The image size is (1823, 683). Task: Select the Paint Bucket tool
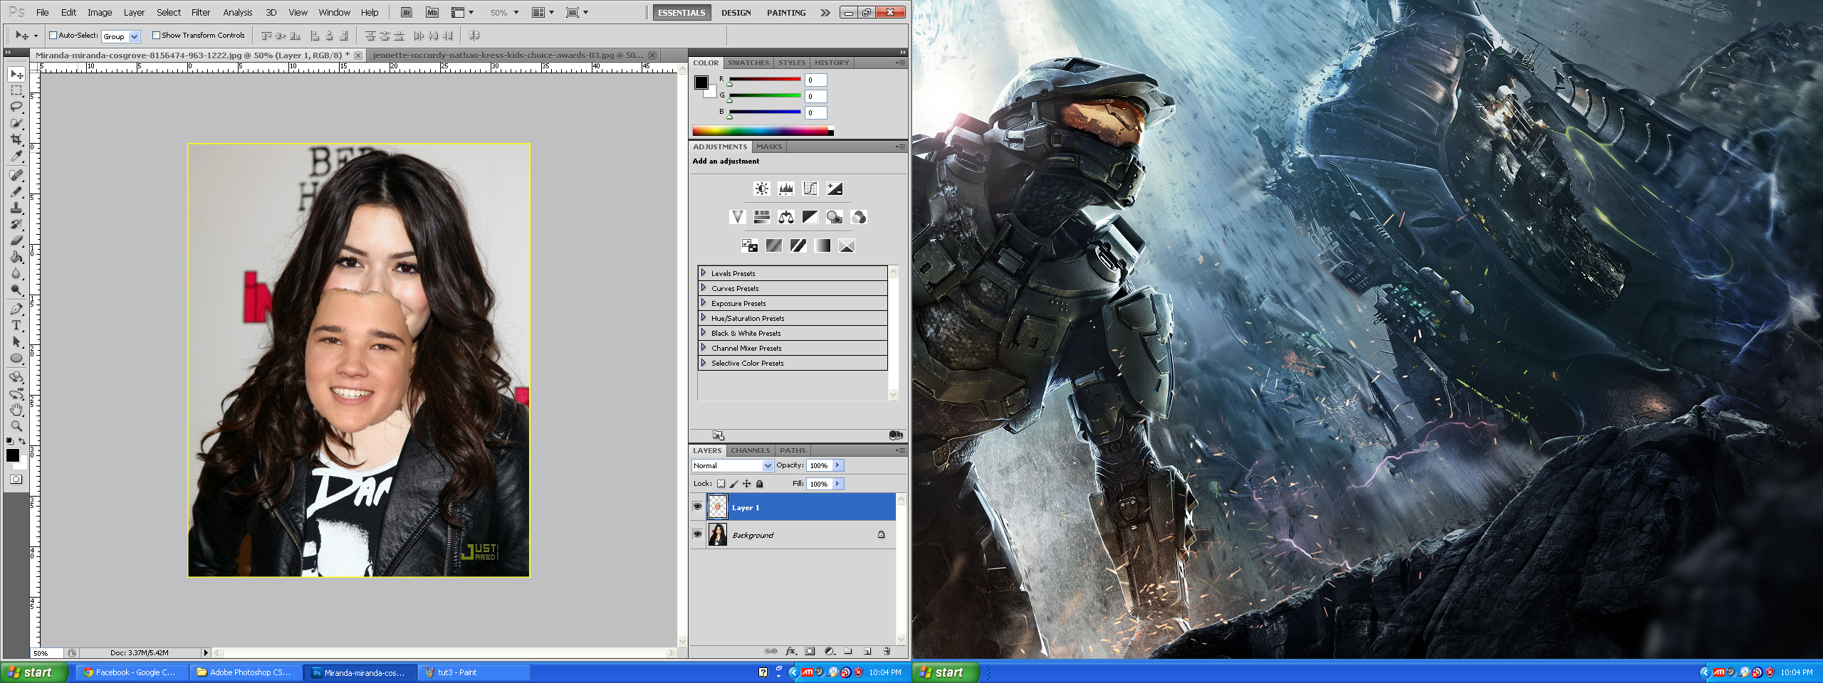coord(16,257)
